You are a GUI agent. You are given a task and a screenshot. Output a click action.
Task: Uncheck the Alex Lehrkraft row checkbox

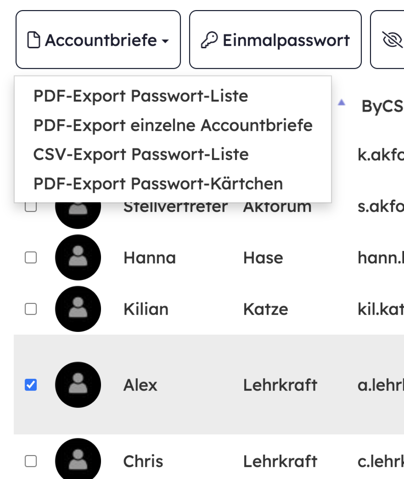click(31, 385)
